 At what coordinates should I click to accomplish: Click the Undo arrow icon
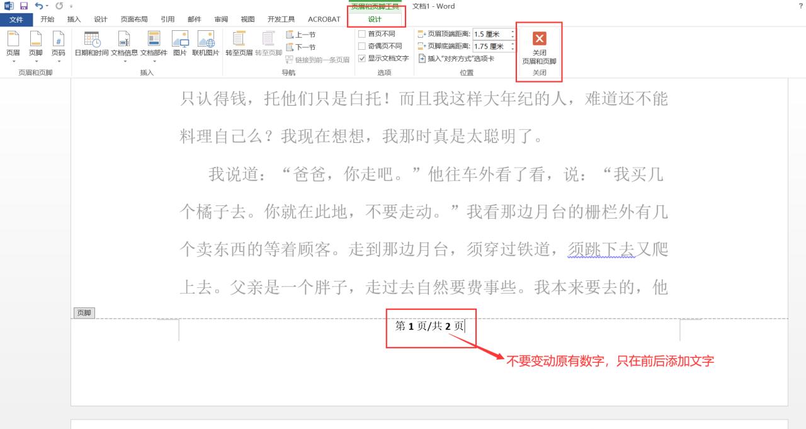38,6
